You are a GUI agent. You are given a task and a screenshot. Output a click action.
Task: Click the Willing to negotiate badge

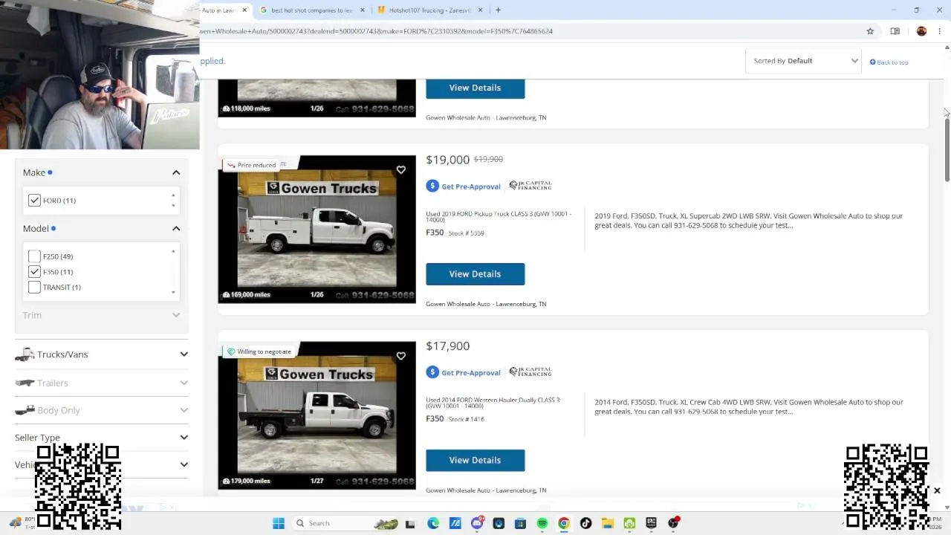click(x=259, y=351)
